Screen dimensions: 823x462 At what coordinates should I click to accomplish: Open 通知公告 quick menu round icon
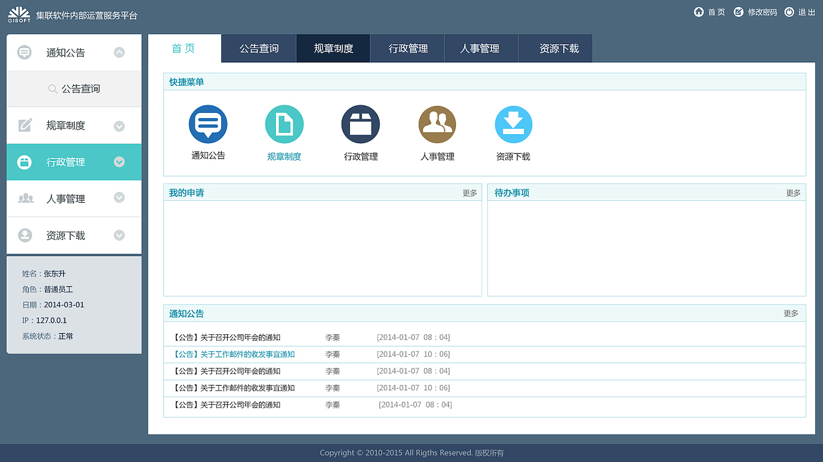tap(208, 124)
